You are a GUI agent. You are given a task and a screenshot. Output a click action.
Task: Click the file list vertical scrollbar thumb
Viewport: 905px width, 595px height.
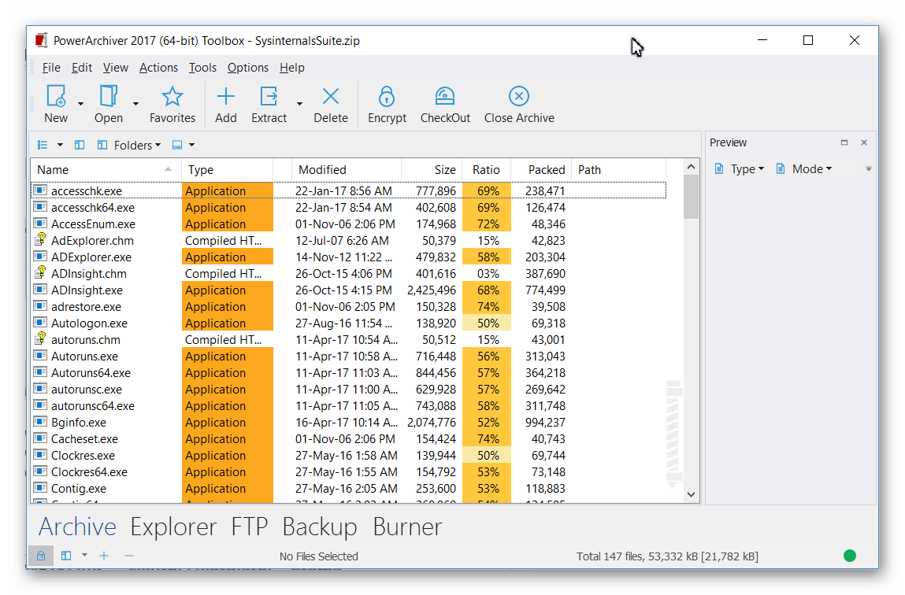click(x=691, y=198)
